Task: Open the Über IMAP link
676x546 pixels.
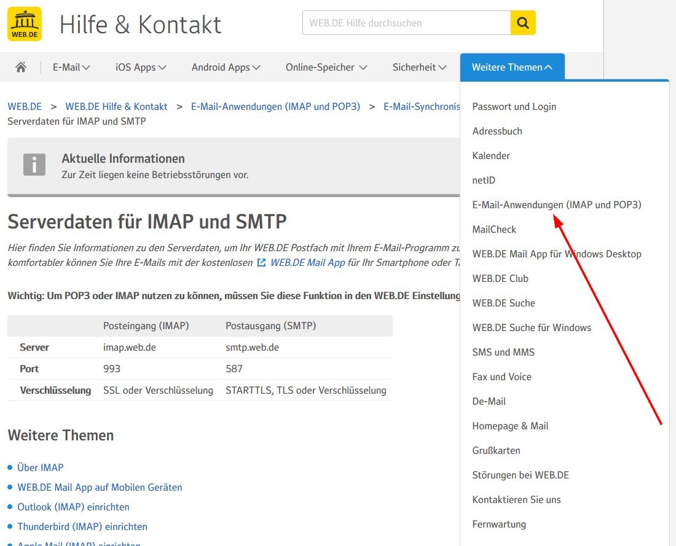Action: (x=40, y=467)
